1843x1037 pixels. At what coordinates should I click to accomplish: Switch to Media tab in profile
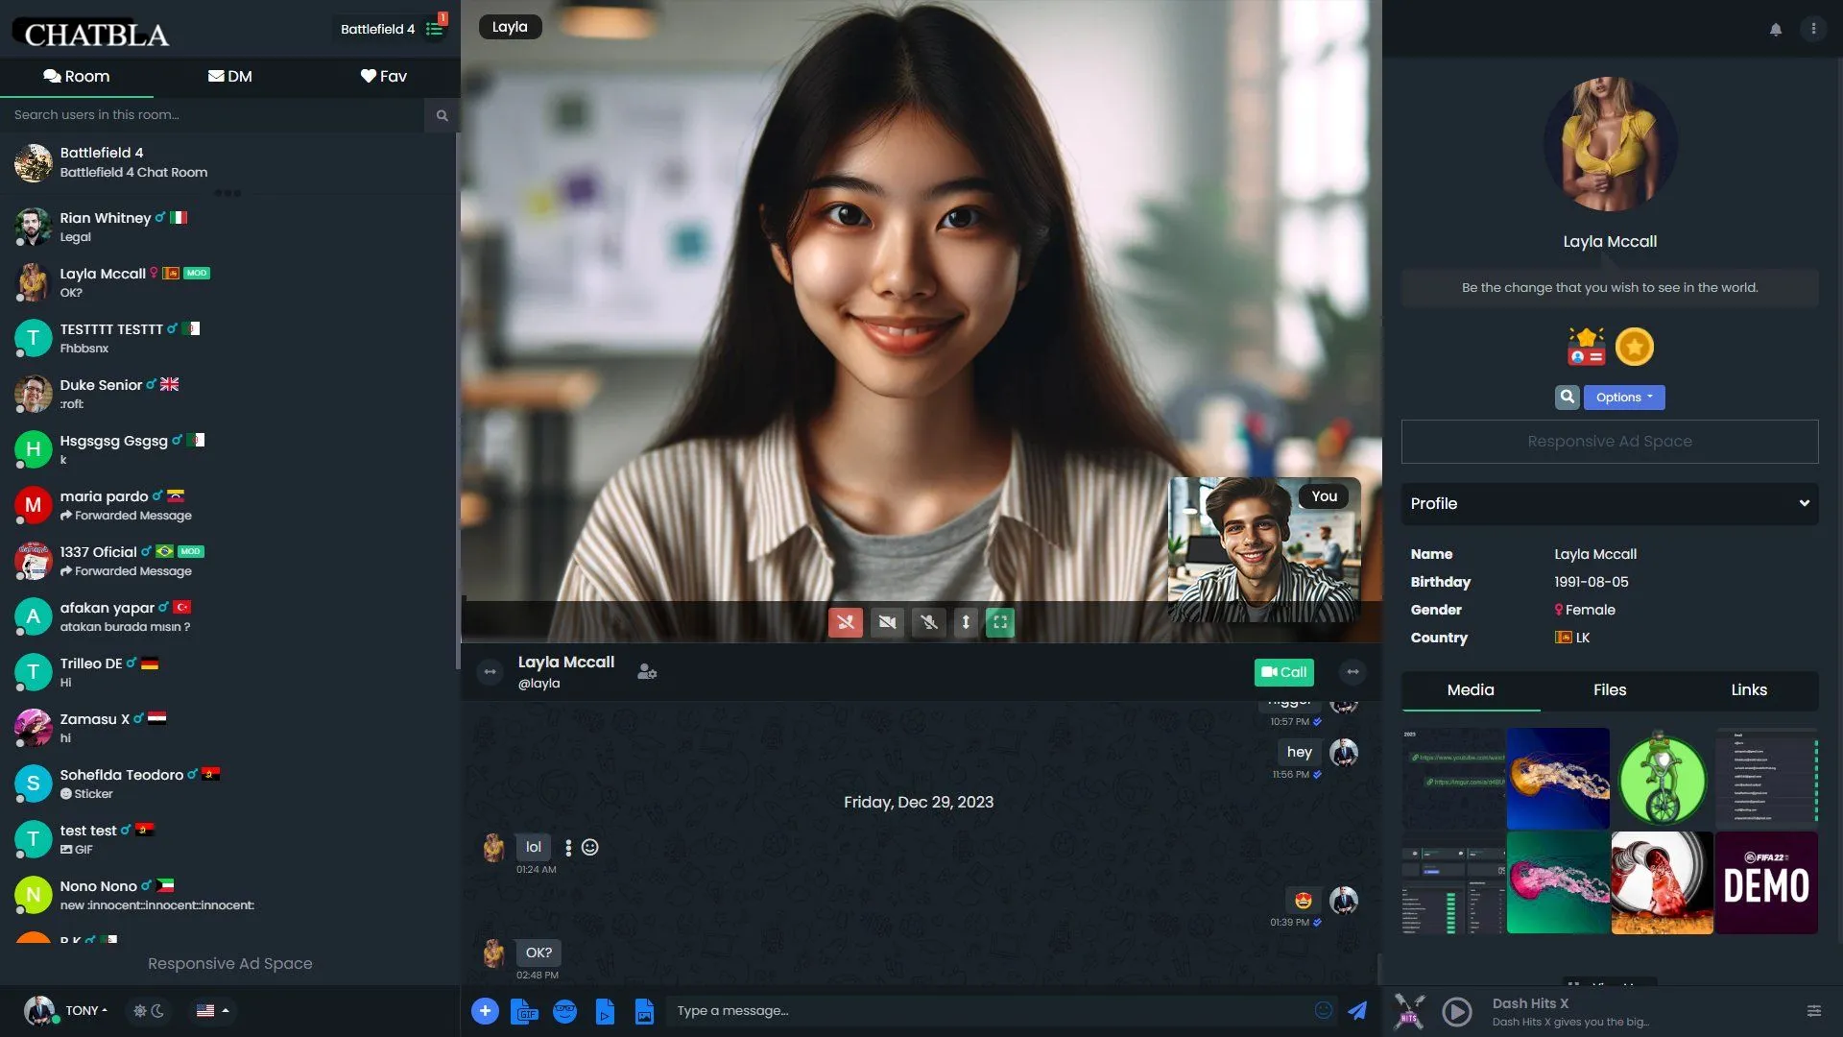pyautogui.click(x=1471, y=690)
